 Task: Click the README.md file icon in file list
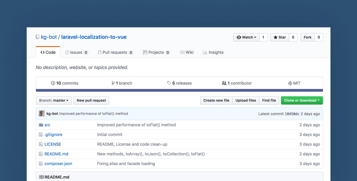pos(41,154)
